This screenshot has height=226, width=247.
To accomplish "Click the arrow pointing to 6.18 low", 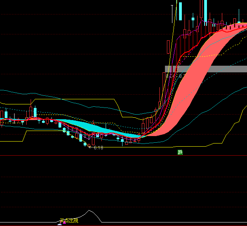I will (x=90, y=147).
